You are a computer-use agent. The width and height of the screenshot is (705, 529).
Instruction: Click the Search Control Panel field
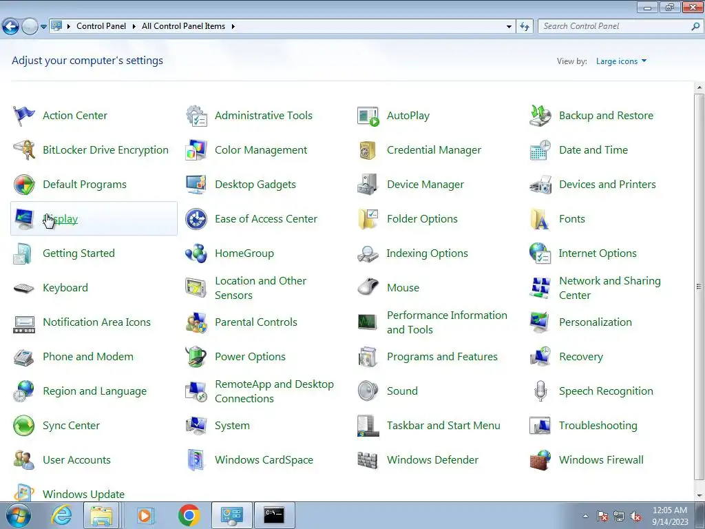click(620, 27)
